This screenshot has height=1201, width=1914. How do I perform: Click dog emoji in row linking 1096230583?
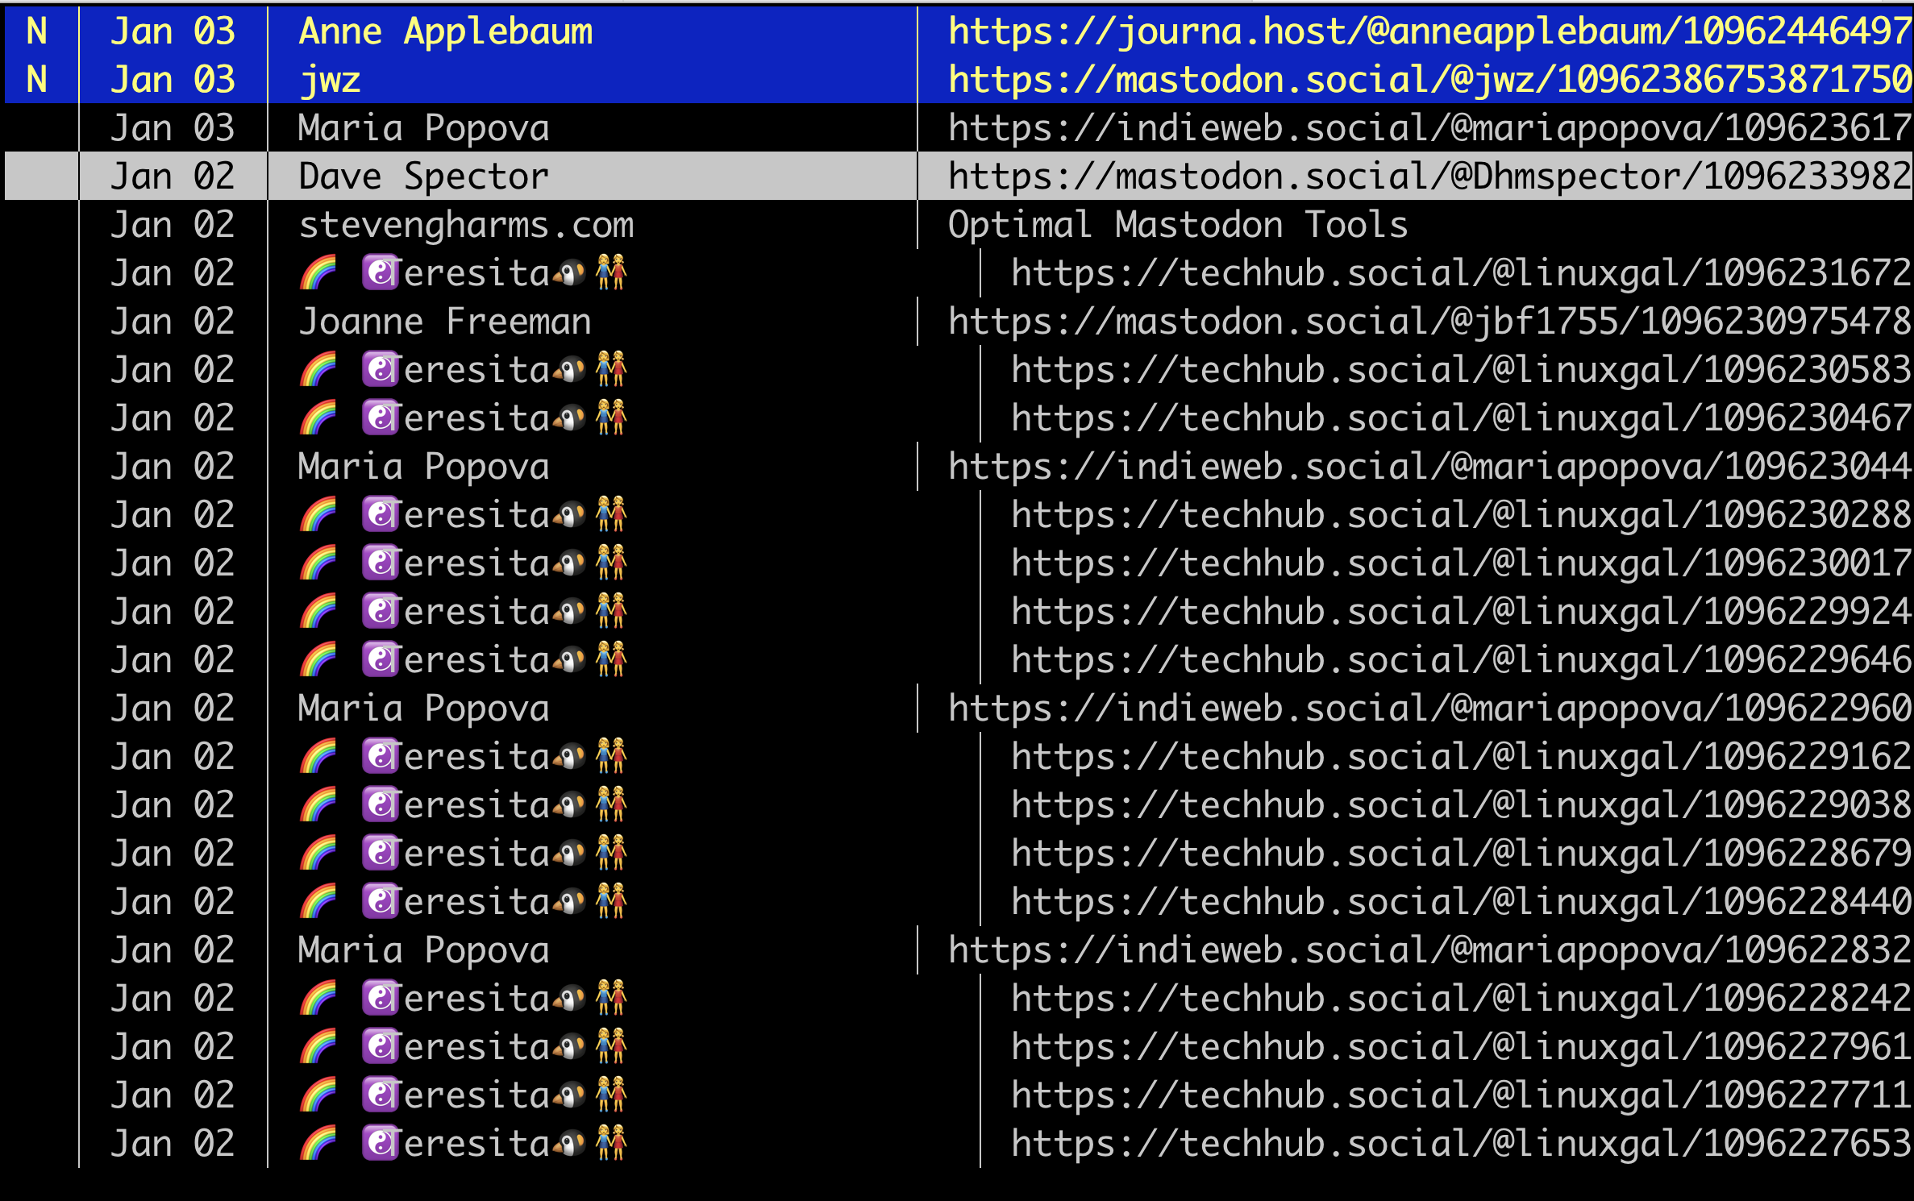tap(569, 370)
